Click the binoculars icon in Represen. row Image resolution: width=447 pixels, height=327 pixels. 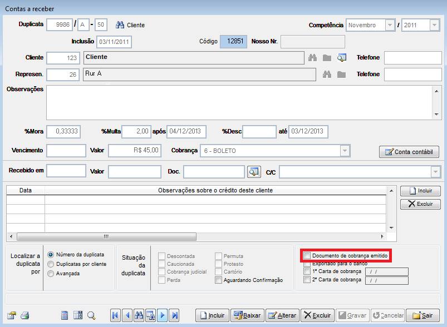coord(327,75)
